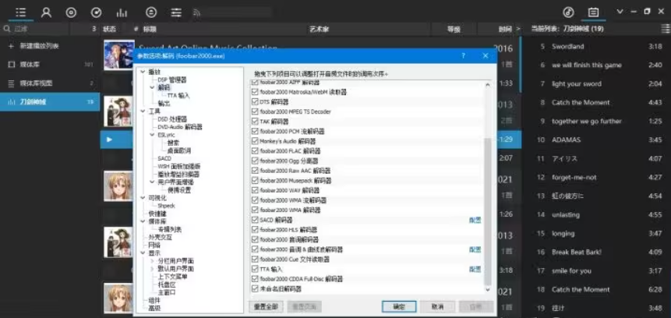Toggle foobar2000 MPEG TS Decoder checkbox
Image resolution: width=671 pixels, height=318 pixels.
pyautogui.click(x=256, y=111)
